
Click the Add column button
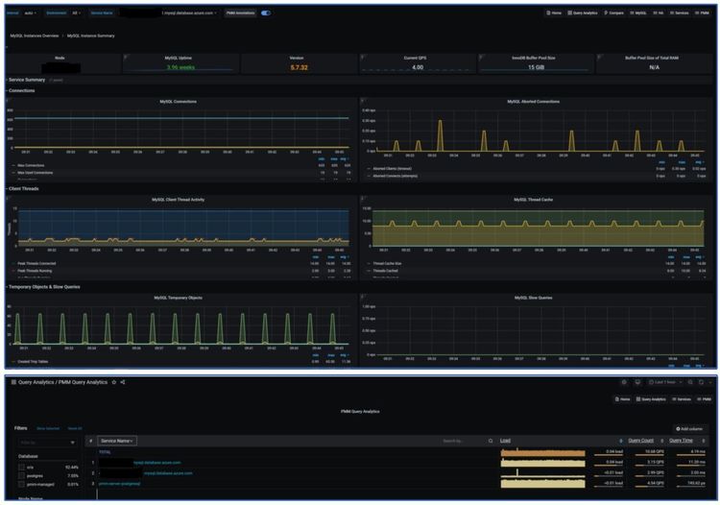[689, 429]
